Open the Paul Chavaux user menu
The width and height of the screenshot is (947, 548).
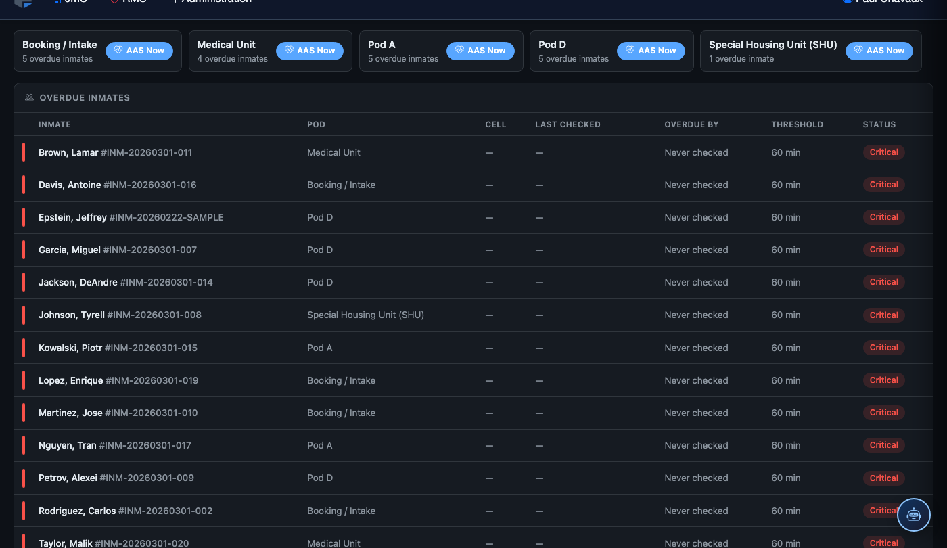[882, 2]
